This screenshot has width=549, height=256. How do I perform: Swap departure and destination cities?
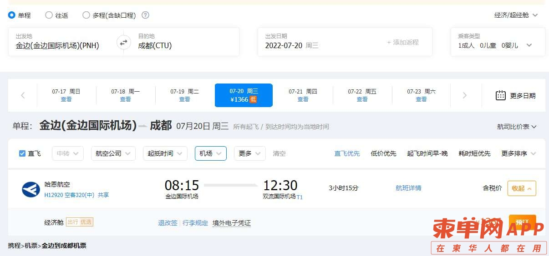click(x=123, y=43)
